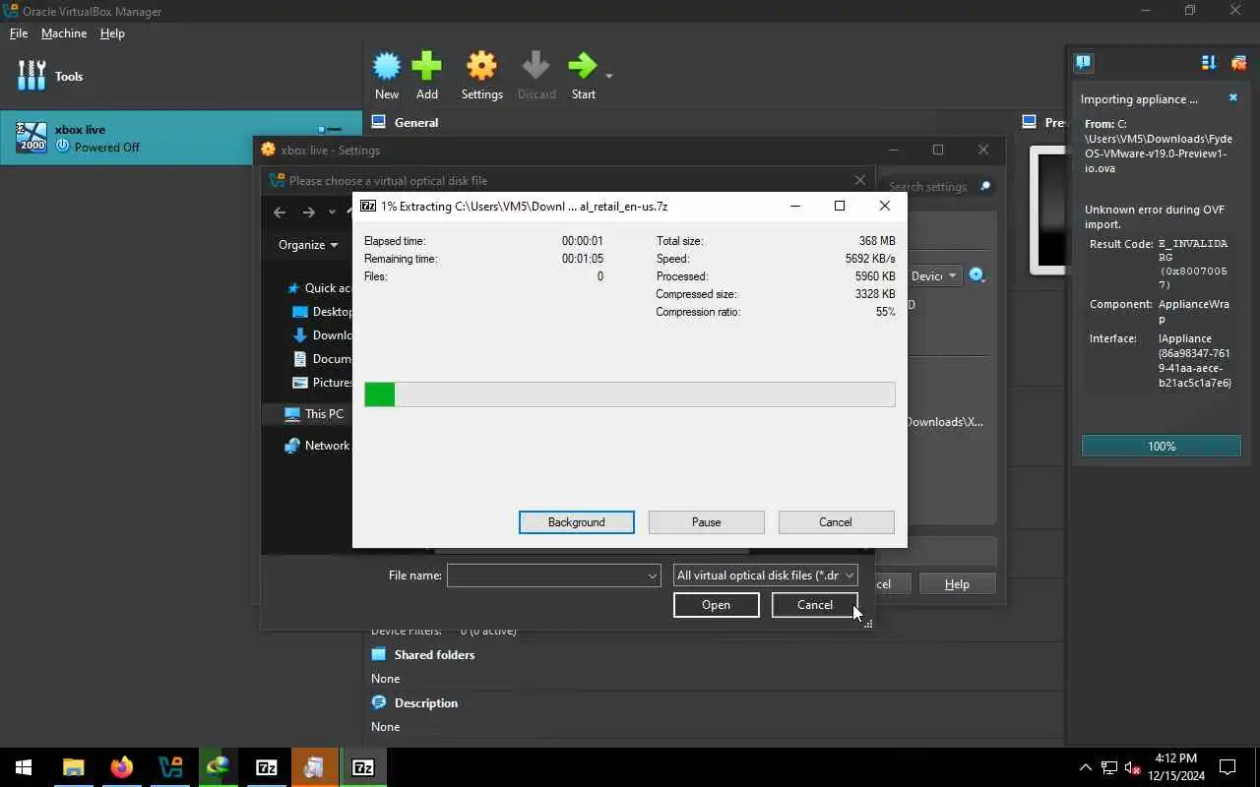
Task: Open the optical drive device dropdown
Action: point(934,276)
